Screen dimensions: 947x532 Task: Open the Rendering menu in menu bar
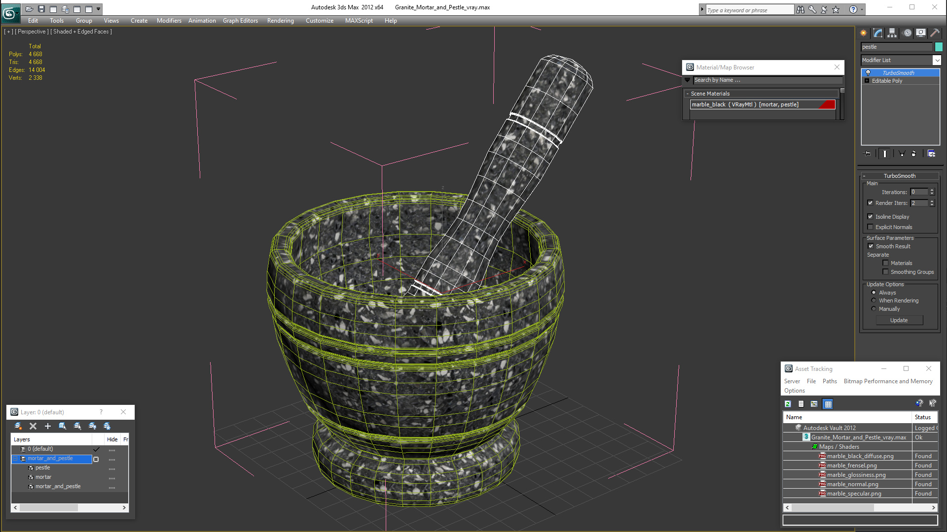pyautogui.click(x=280, y=20)
